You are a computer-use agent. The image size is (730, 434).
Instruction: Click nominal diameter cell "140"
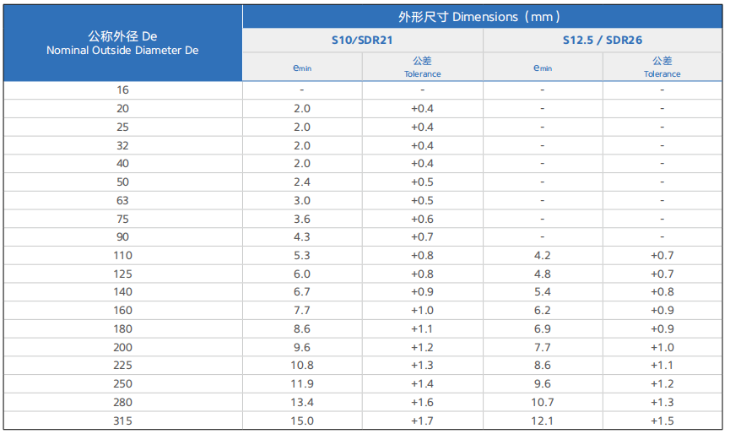123,292
